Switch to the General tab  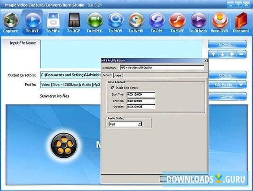(107, 75)
